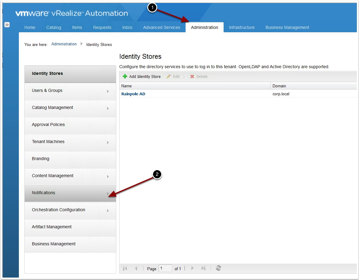This screenshot has height=280, width=359.
Task: Expand Notifications chevron
Action: coord(108,194)
